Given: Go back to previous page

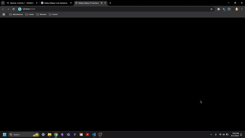Looking at the screenshot, I should [x=3, y=9].
